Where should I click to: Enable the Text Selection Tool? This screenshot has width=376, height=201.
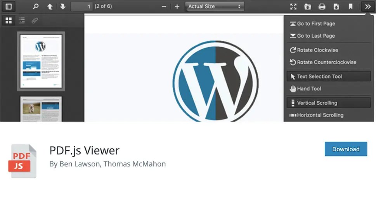point(329,76)
